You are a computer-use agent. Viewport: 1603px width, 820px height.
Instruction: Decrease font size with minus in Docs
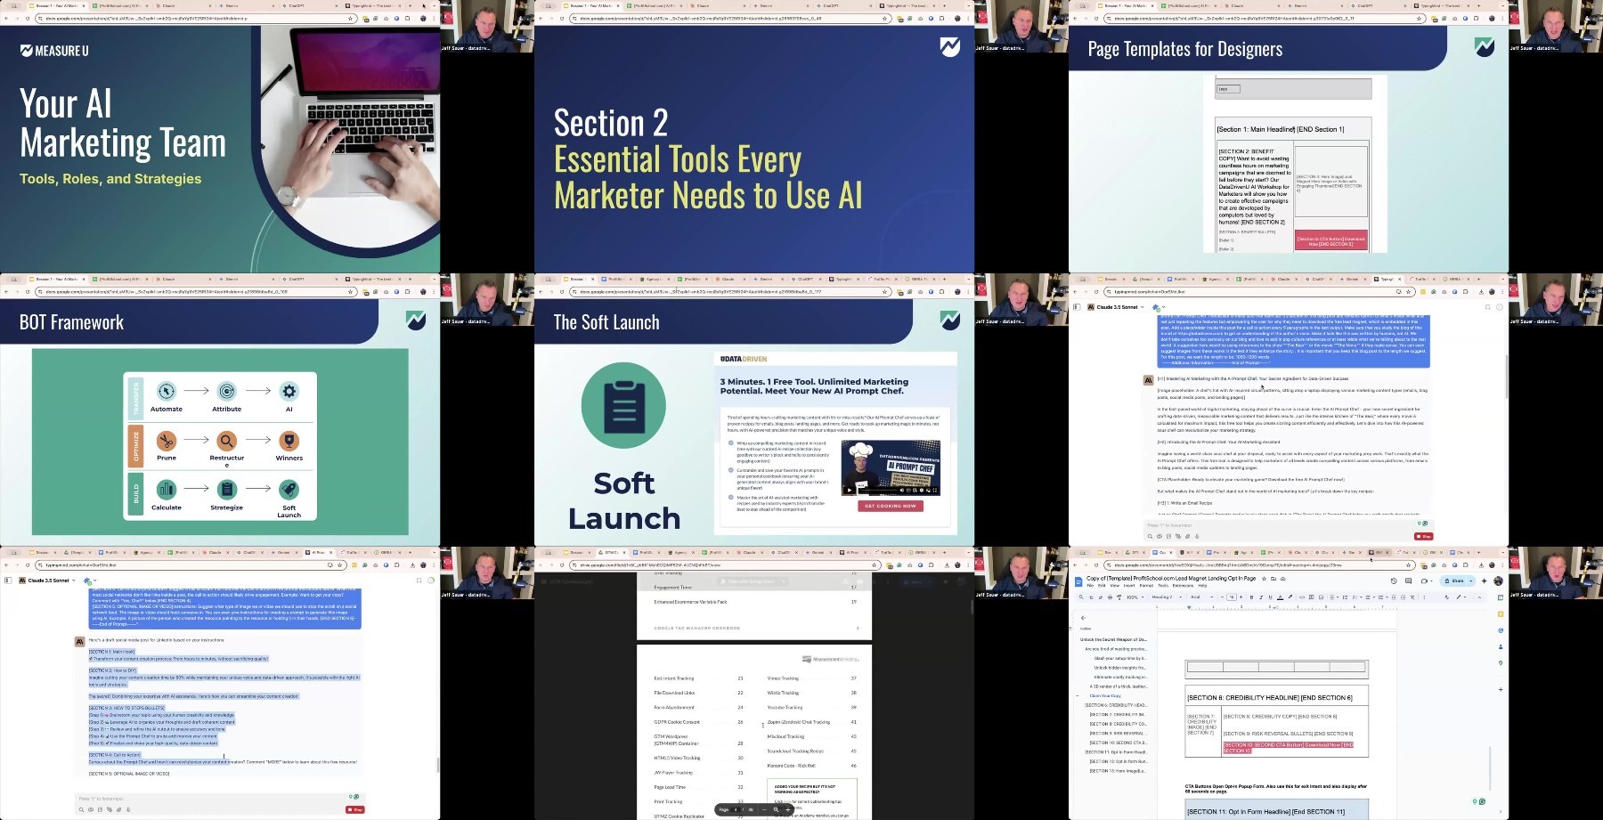(x=1222, y=597)
